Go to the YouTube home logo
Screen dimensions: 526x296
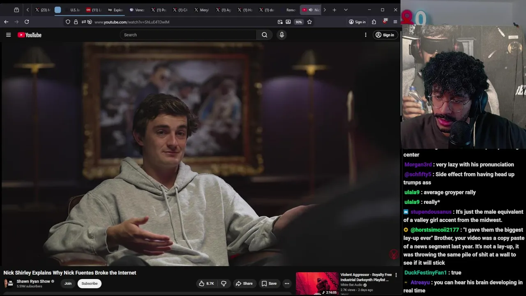coord(30,35)
